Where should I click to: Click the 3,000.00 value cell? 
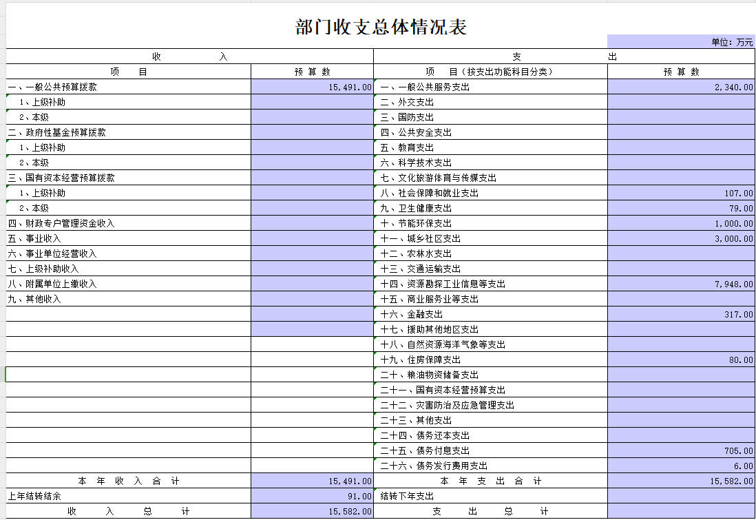tap(681, 238)
